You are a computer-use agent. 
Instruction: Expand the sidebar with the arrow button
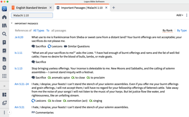point(9,112)
